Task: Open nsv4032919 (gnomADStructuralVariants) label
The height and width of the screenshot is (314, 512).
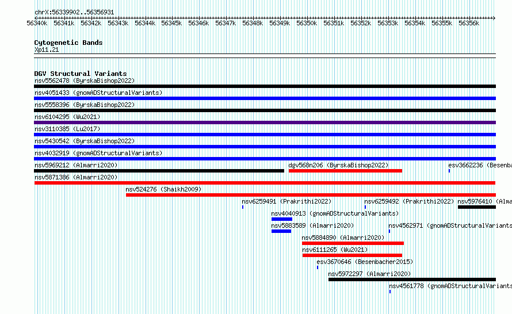Action: click(98, 153)
